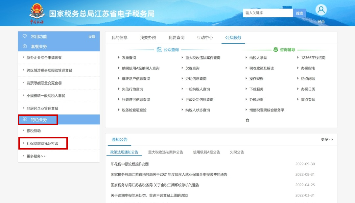Open 纳税信用A级纳税人查询
Viewport: 355px width, 203px height.
(x=141, y=68)
